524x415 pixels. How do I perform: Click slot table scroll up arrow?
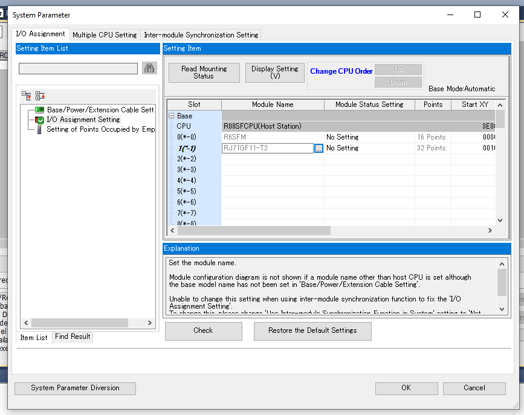[500, 105]
